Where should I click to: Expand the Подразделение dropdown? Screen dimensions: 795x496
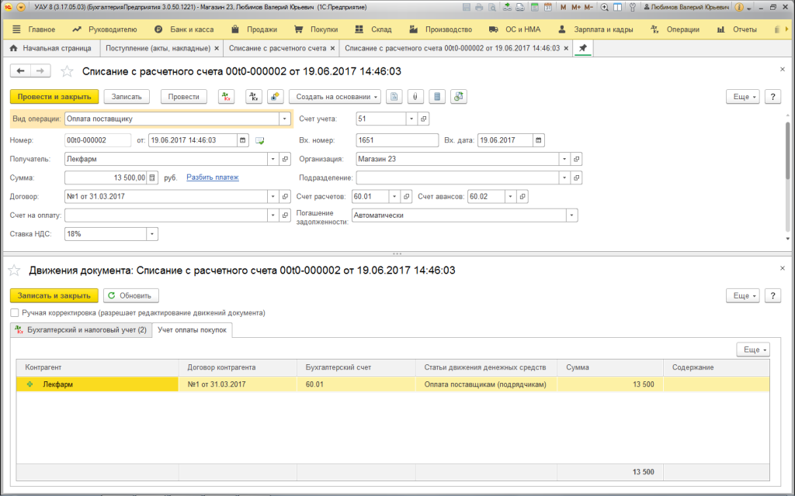point(564,177)
